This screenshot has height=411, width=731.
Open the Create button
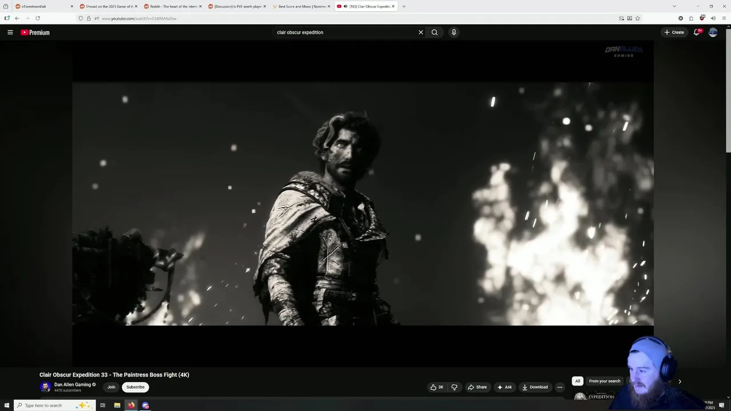coord(674,33)
